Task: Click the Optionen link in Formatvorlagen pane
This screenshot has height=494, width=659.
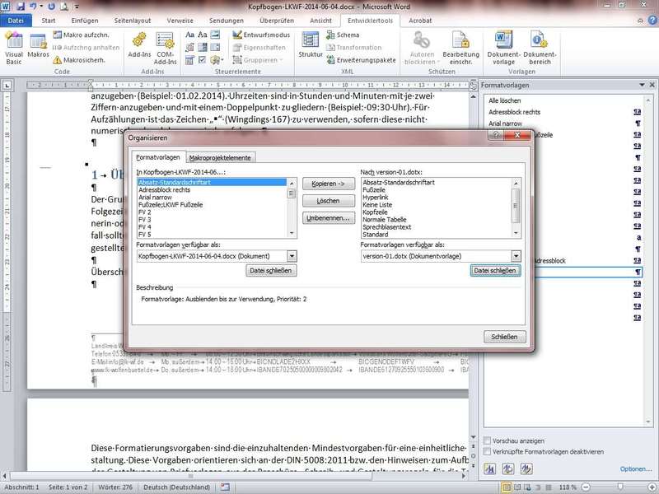Action: 635,468
